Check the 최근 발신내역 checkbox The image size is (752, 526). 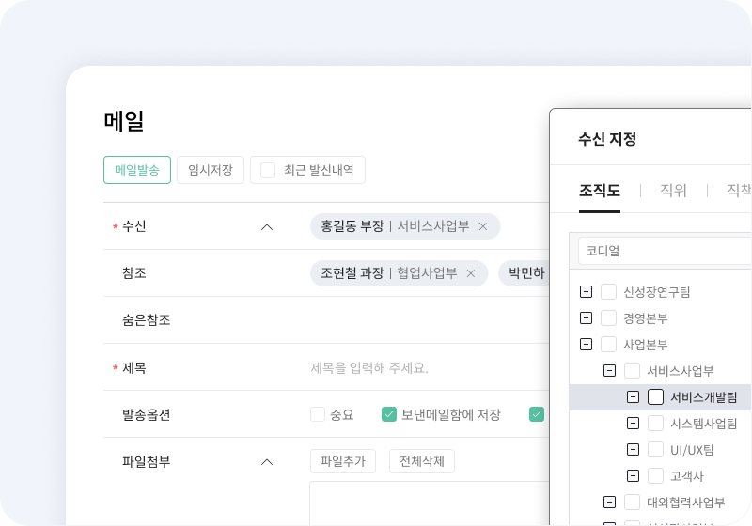(x=268, y=170)
